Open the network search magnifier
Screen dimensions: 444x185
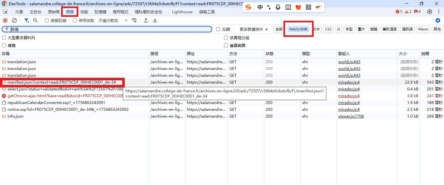(35, 20)
